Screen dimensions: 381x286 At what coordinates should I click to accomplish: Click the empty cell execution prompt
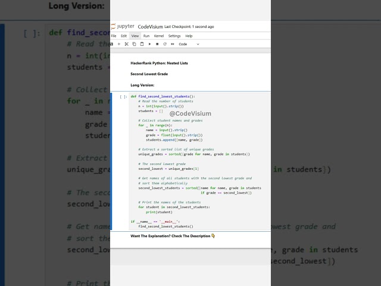click(x=123, y=97)
